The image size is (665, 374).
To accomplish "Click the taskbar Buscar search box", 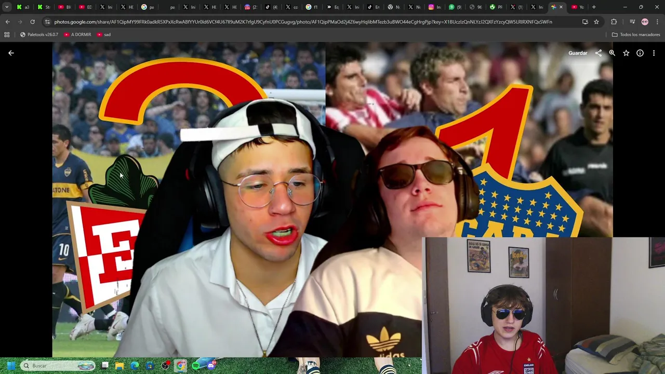I will click(58, 366).
